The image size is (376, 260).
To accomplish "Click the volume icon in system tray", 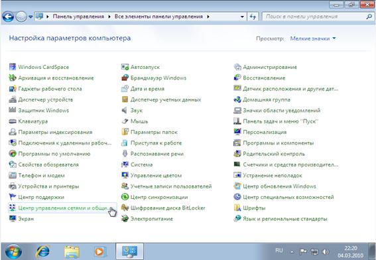I will click(325, 251).
